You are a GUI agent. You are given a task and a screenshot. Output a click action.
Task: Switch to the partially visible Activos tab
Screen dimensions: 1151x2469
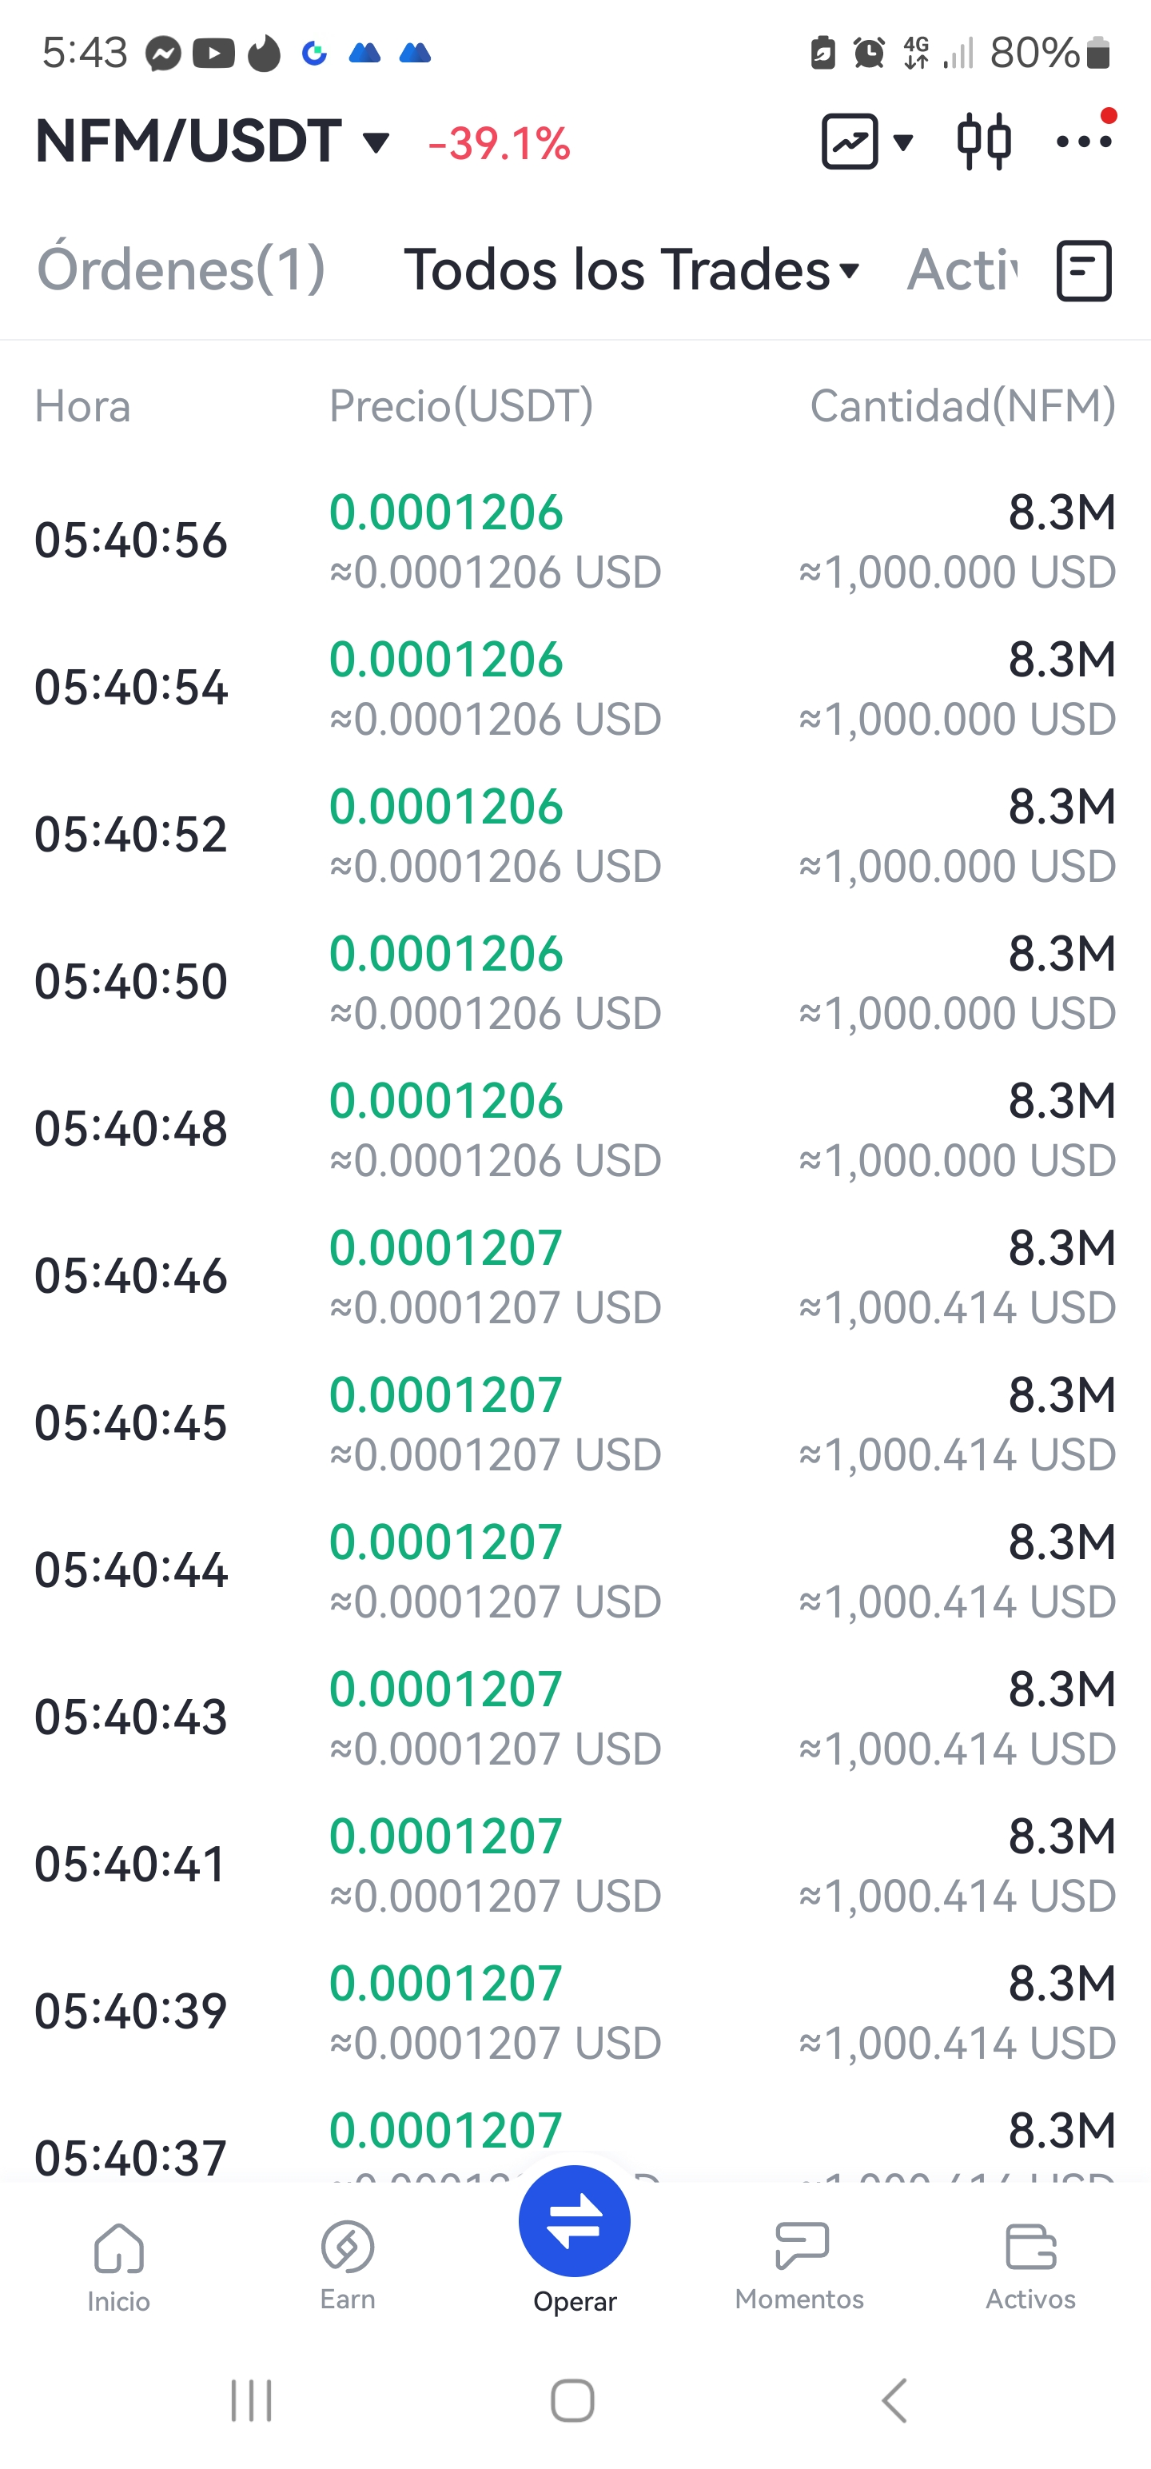962,269
